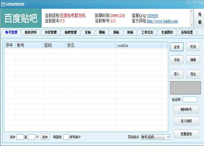Click the cookie column header

(138, 45)
